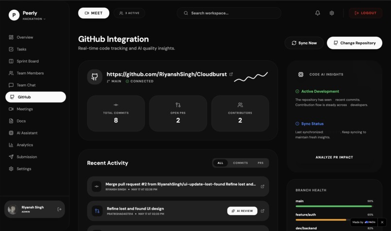
Task: Click the Total Commits icon
Action: [116, 105]
